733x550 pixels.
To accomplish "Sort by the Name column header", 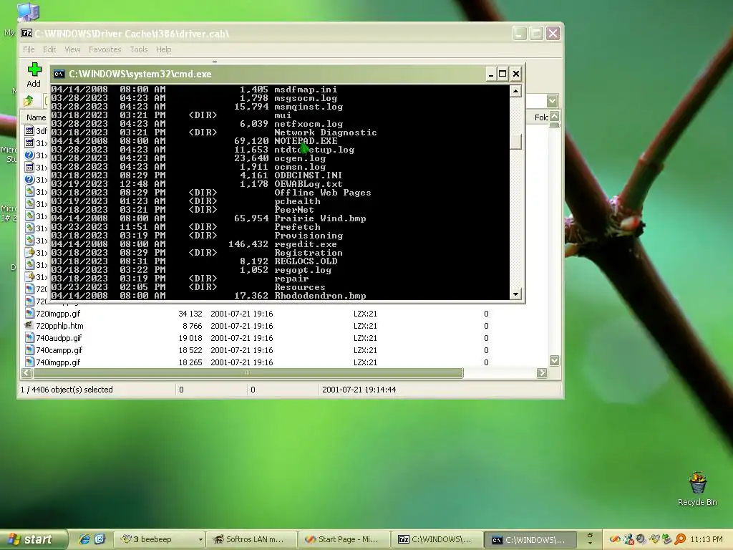I will coord(36,117).
